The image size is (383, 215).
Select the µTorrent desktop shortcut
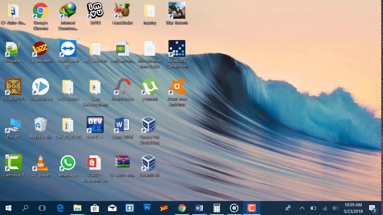150,90
